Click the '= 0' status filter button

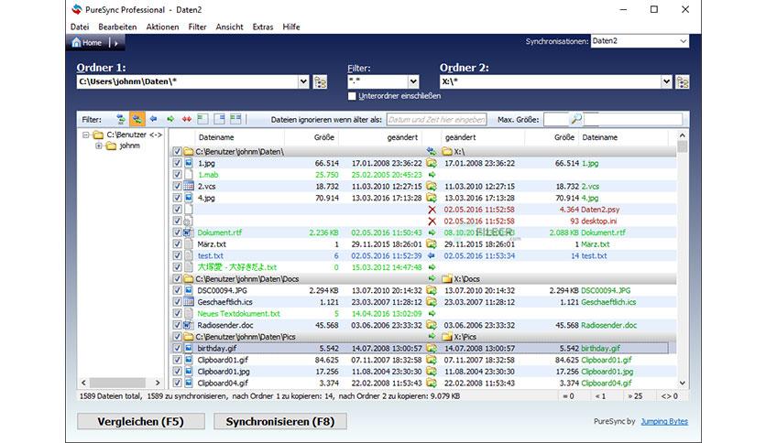pos(568,396)
